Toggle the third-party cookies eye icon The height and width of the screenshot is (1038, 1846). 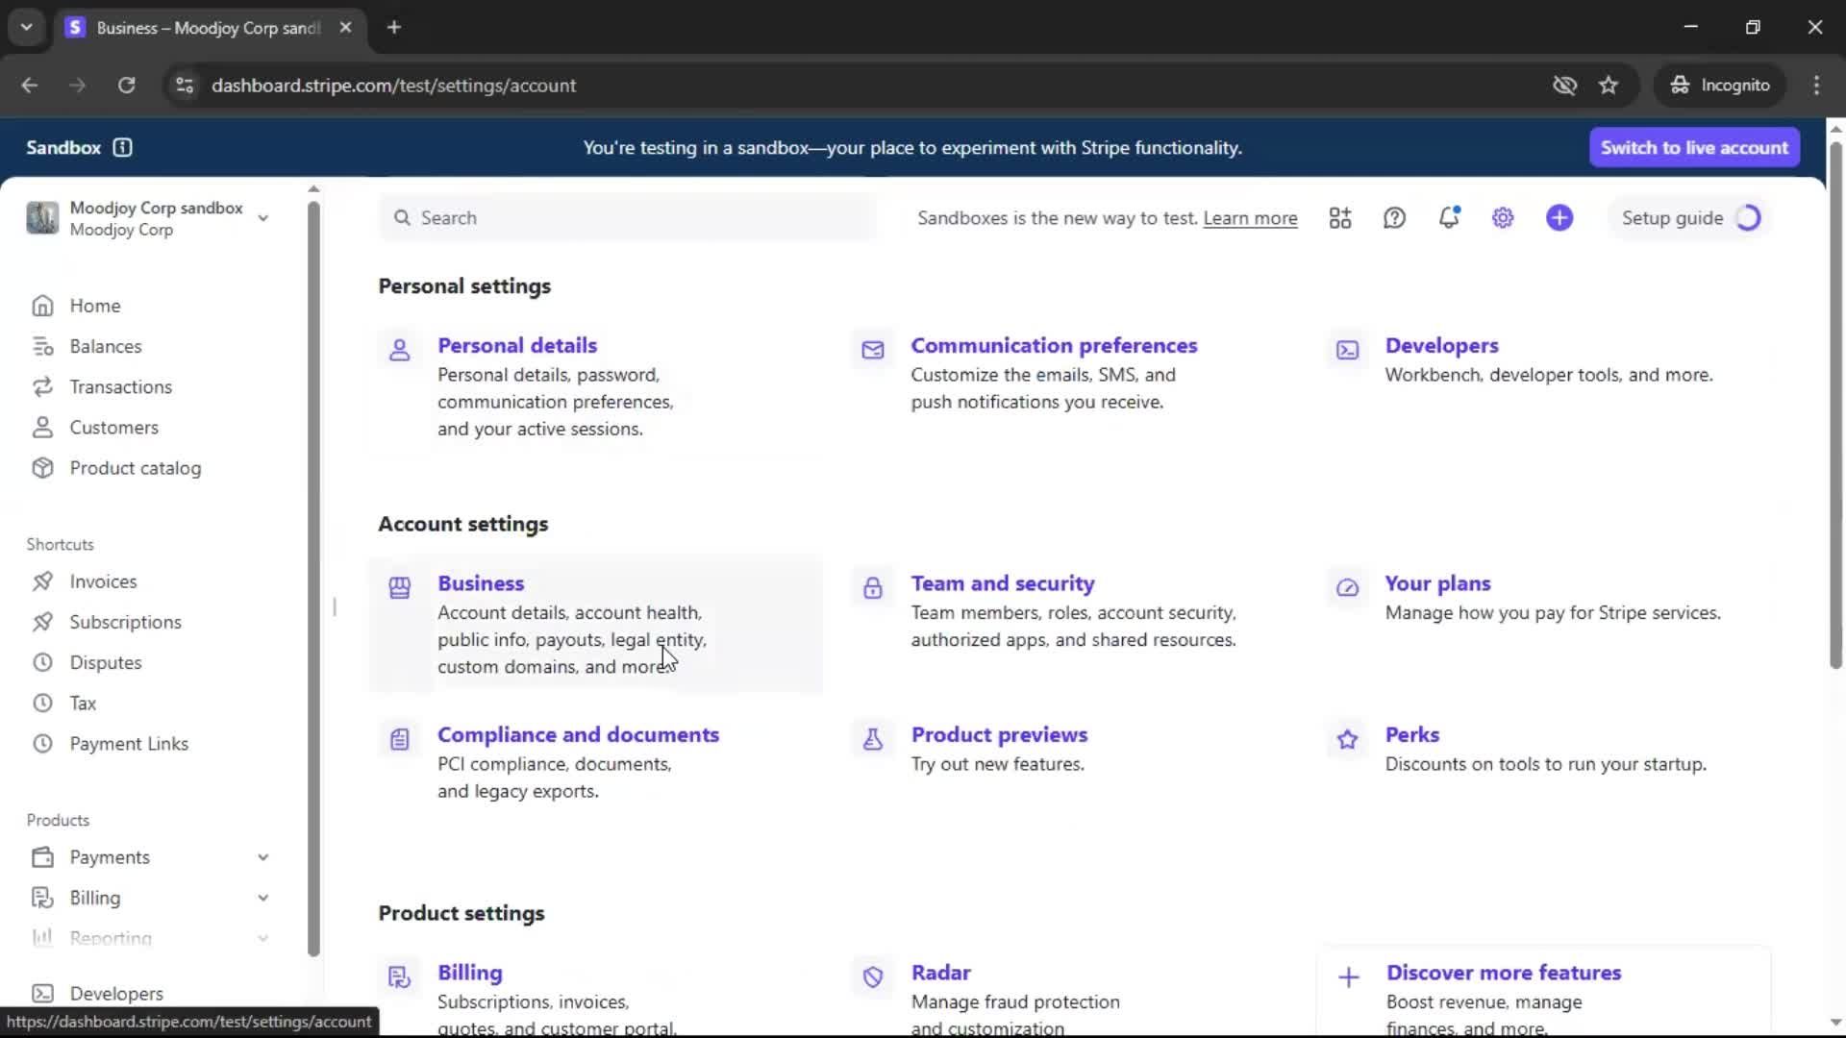[1564, 86]
